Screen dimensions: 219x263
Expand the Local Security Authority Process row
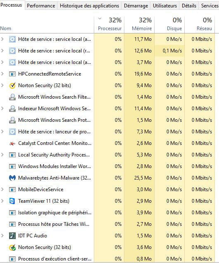tap(2, 155)
